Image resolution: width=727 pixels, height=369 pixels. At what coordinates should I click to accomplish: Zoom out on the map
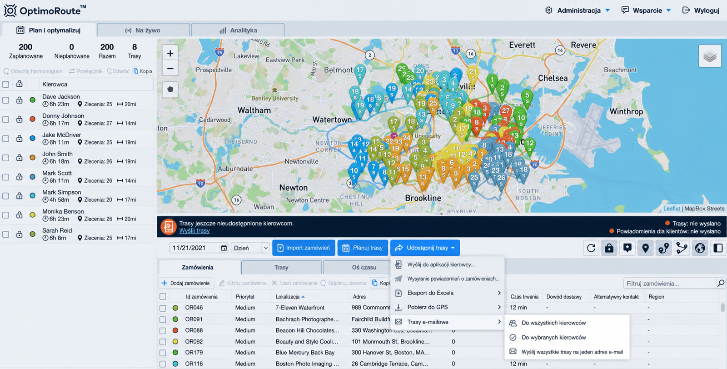coord(170,69)
